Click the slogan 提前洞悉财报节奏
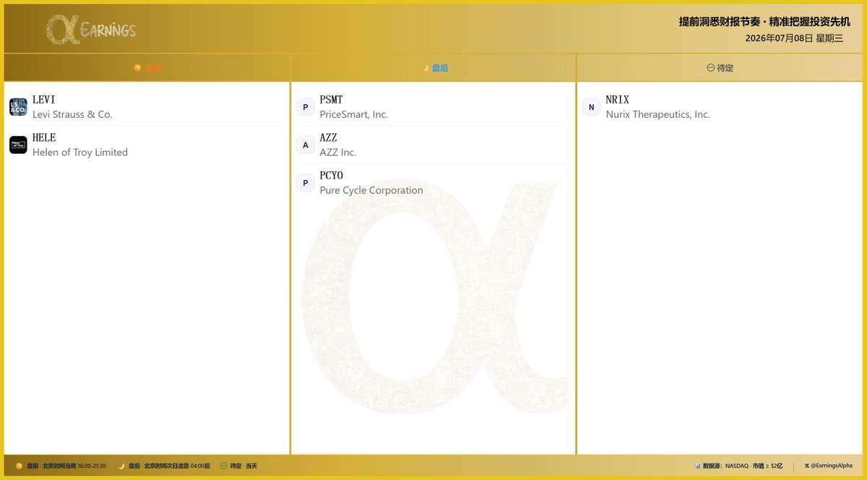Image resolution: width=867 pixels, height=480 pixels. click(x=719, y=22)
